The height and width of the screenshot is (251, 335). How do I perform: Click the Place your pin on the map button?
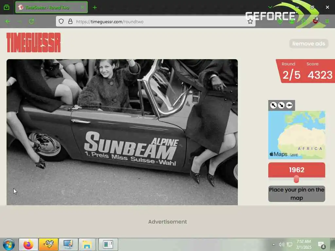[296, 194]
